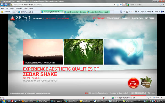165x103 pixels.
Task: Switch to the TweetDeck taskbar button
Action: pyautogui.click(x=86, y=101)
